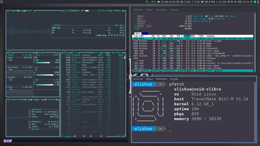Select the 'runsv bluetoothd' row in htop
260x146 pixels.
pyautogui.click(x=193, y=53)
